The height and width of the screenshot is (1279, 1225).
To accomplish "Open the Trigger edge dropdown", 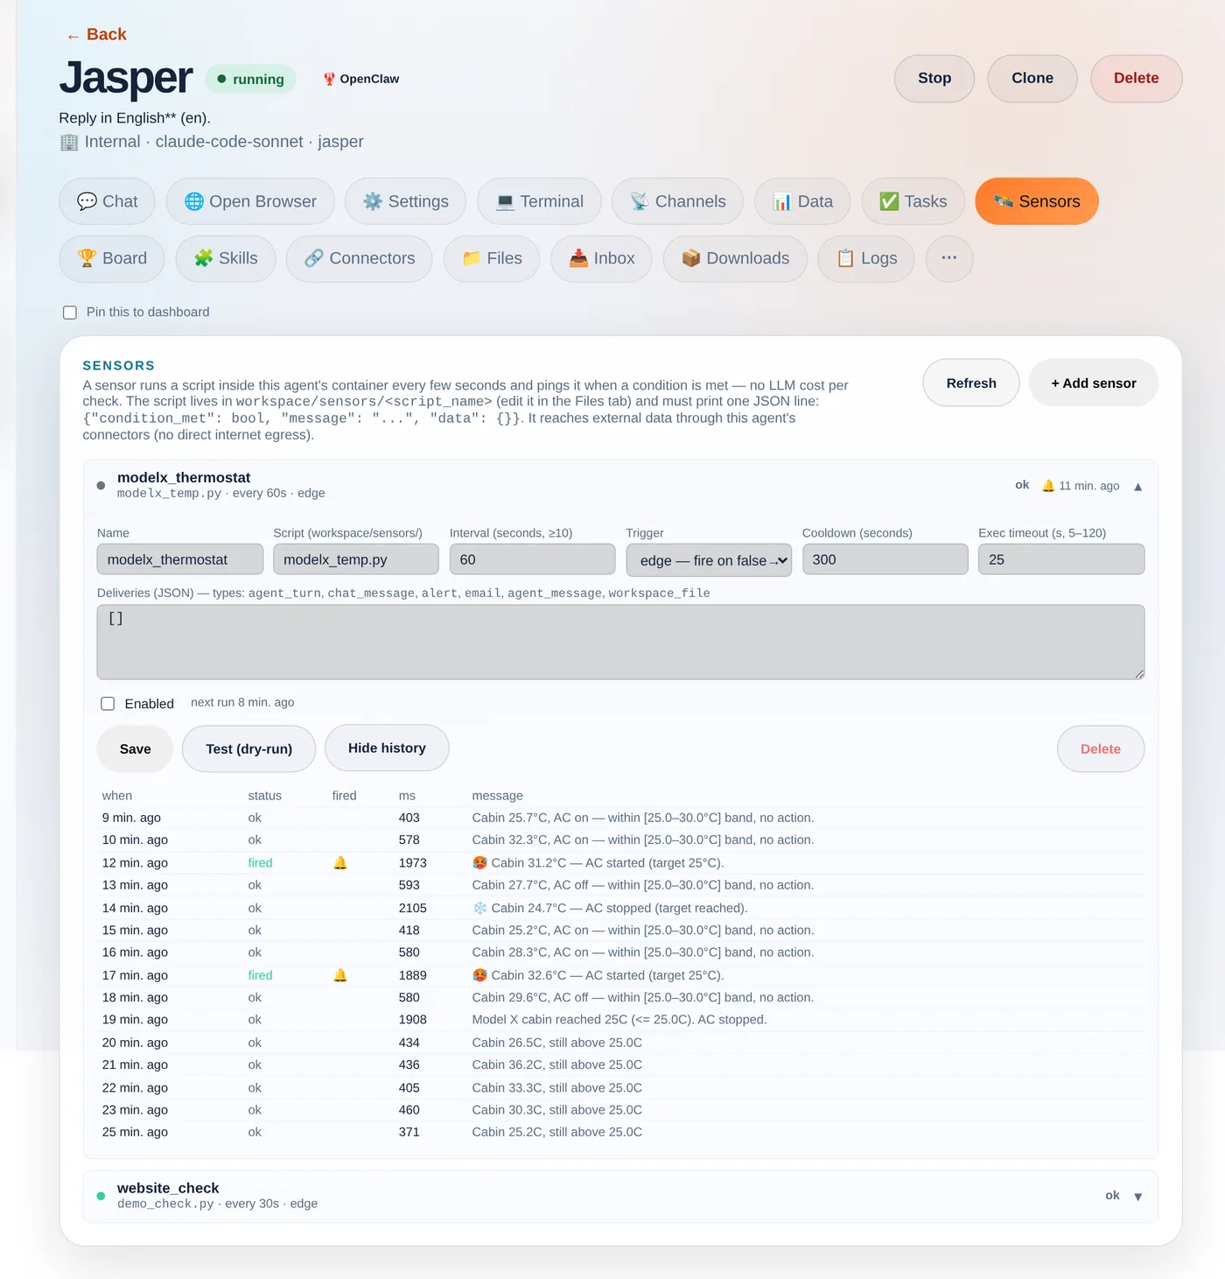I will pos(709,560).
